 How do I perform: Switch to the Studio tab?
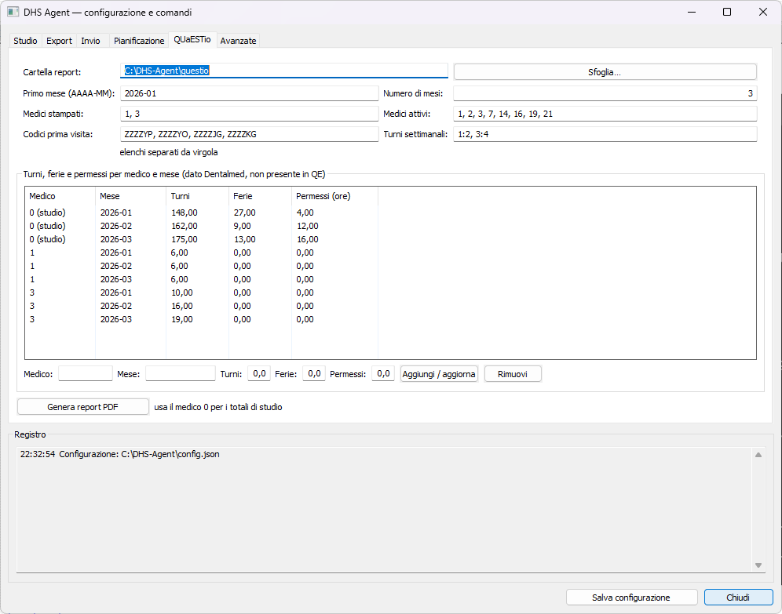coord(25,41)
